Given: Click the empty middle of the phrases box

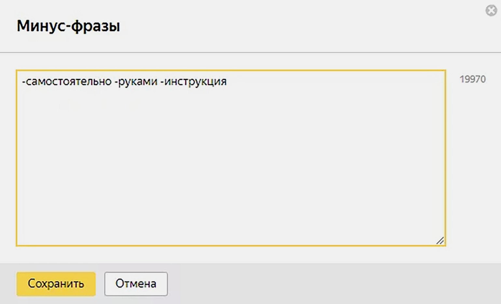Looking at the screenshot, I should coord(231,162).
